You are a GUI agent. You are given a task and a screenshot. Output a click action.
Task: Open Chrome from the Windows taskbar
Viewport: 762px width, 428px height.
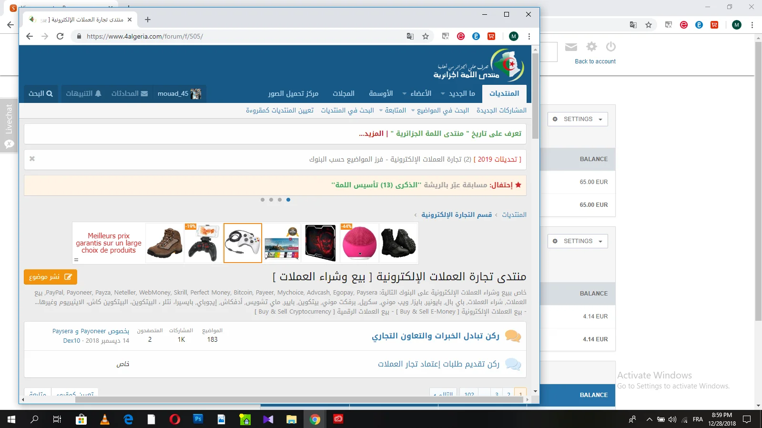315,419
